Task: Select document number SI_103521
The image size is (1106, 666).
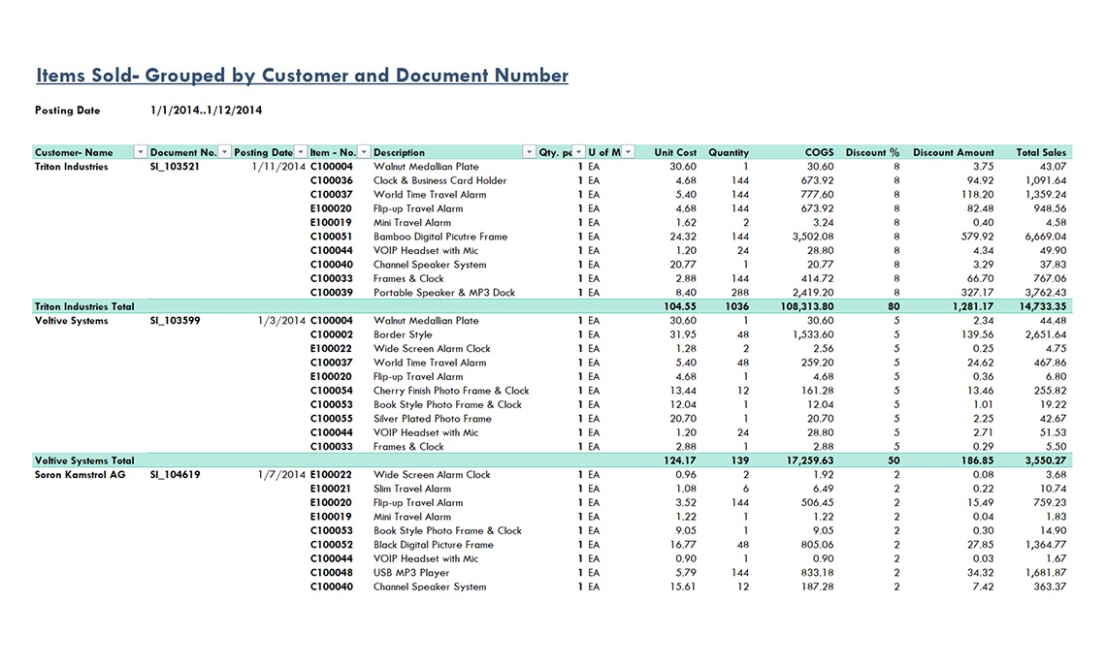Action: click(175, 167)
